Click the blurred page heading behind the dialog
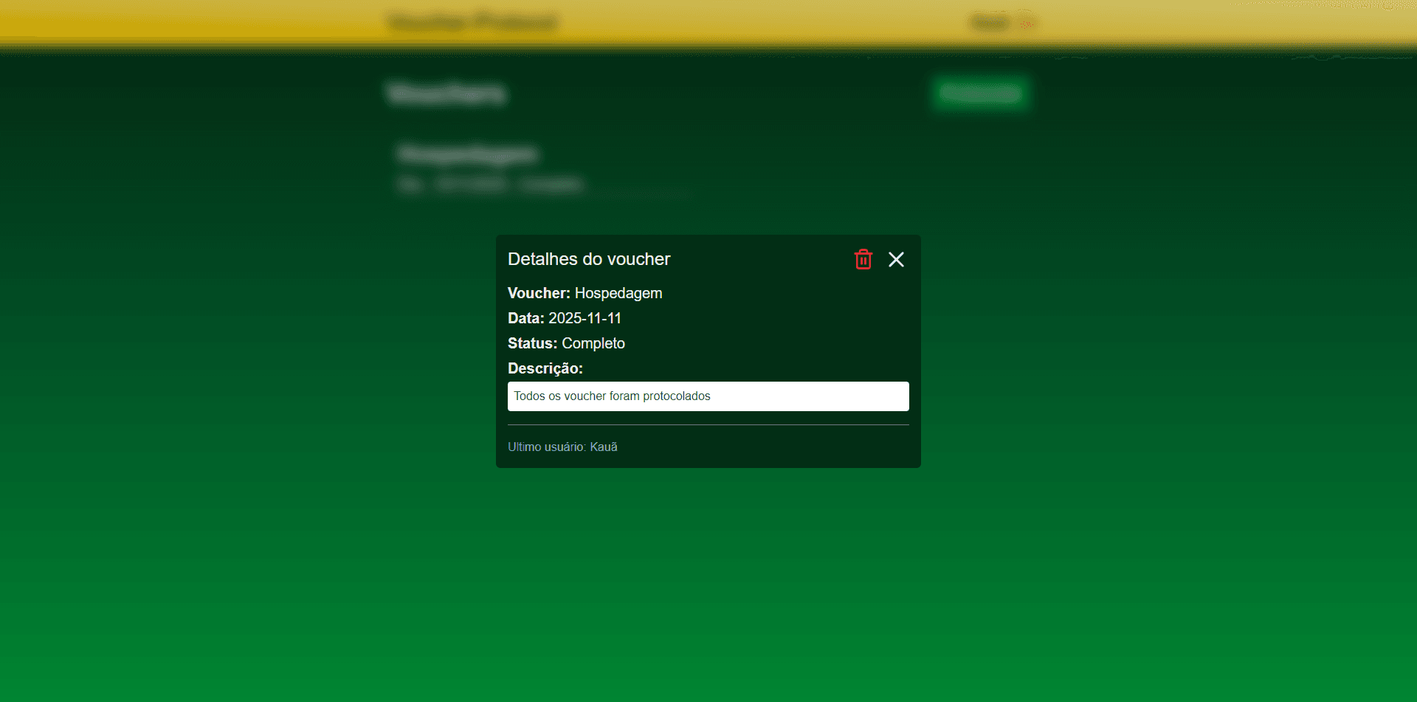This screenshot has height=702, width=1417. [x=447, y=94]
